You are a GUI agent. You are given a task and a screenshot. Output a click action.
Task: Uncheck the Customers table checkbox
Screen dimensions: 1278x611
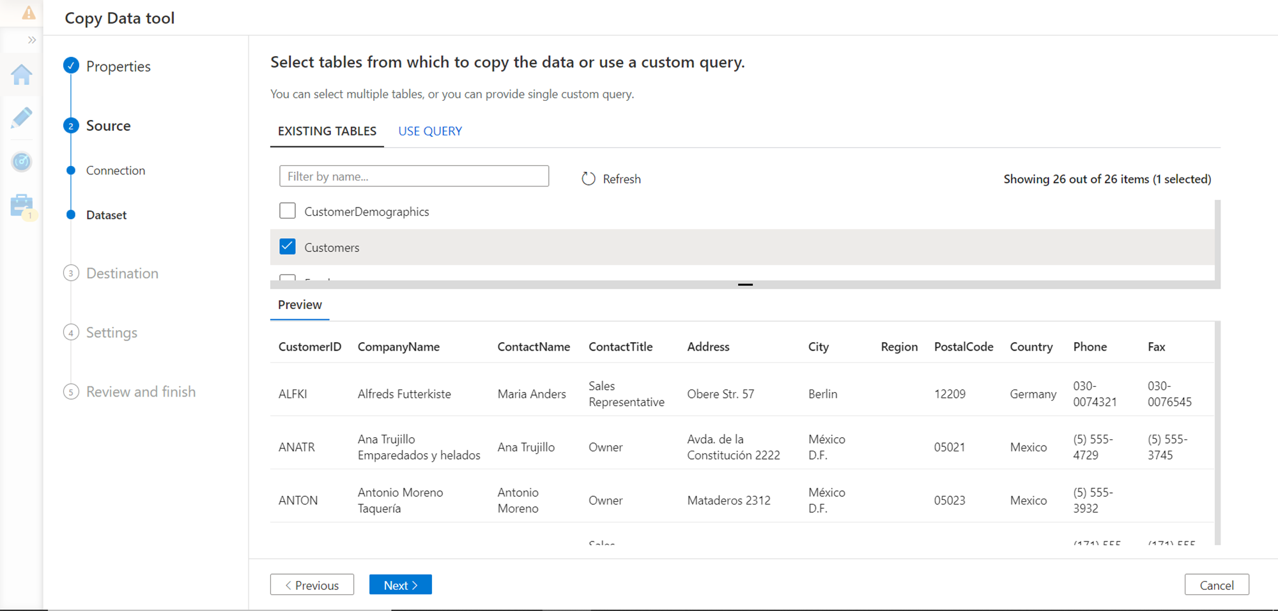pyautogui.click(x=288, y=246)
